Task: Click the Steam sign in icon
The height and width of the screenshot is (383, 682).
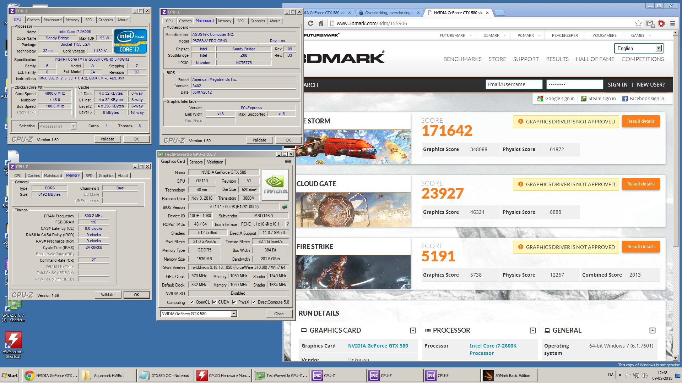Action: tap(584, 99)
